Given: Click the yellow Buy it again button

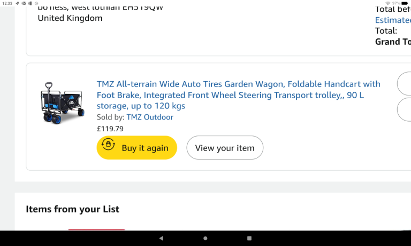Looking at the screenshot, I should point(137,148).
